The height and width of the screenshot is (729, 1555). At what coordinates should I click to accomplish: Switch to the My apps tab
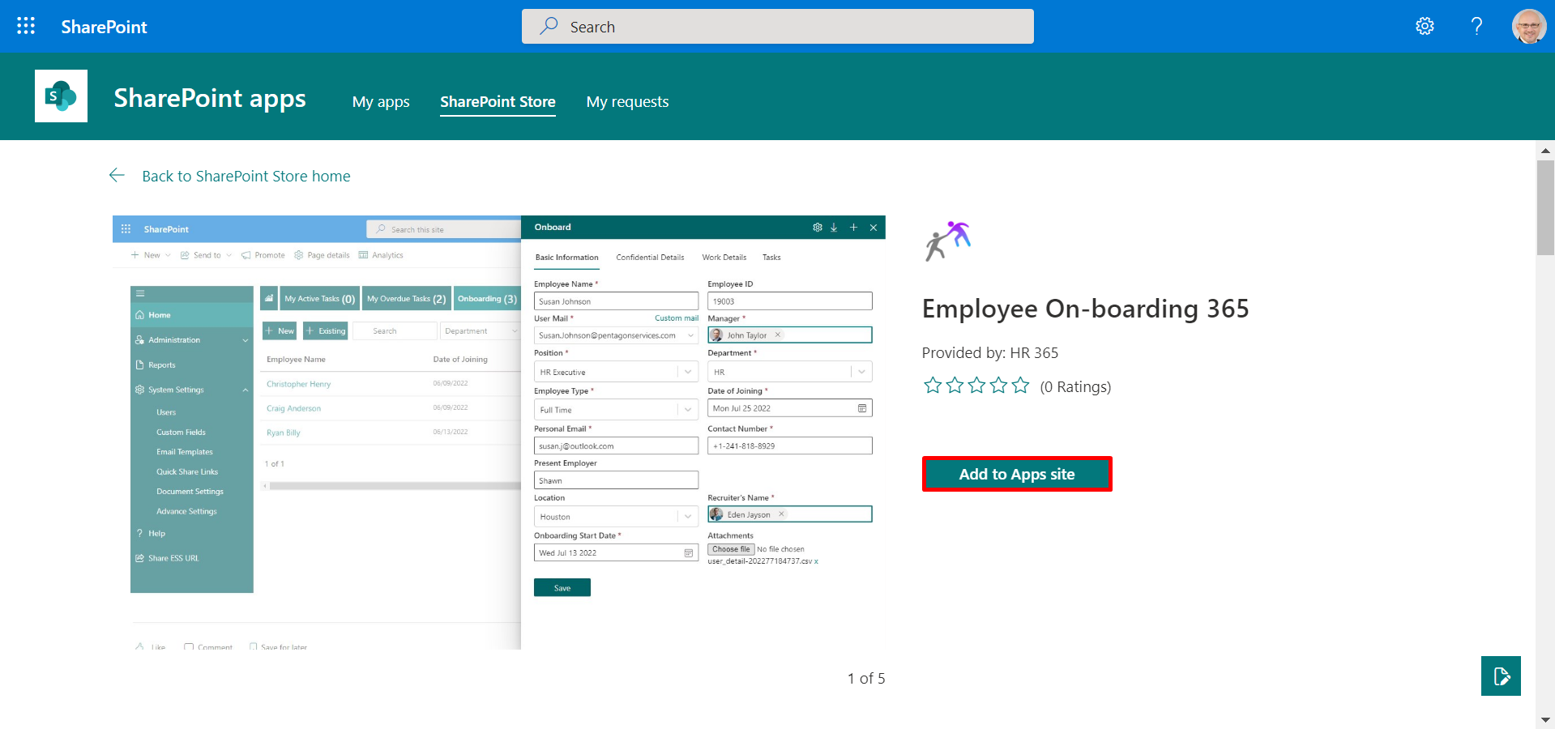pos(381,102)
